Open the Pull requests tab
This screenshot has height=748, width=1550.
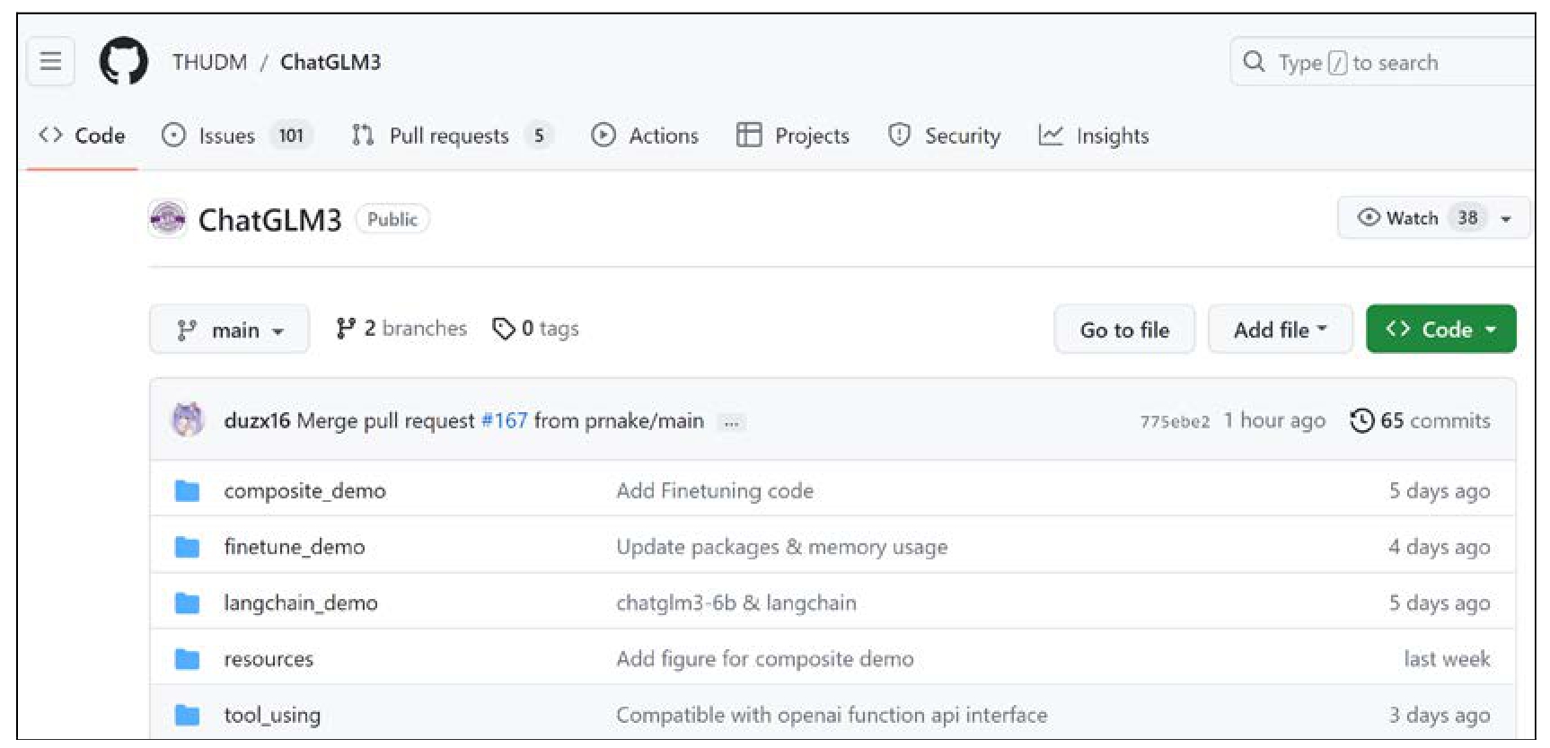[x=453, y=136]
